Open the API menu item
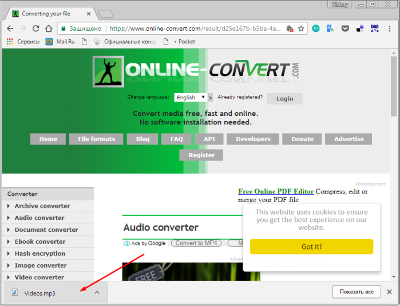400x306 pixels. (x=209, y=139)
